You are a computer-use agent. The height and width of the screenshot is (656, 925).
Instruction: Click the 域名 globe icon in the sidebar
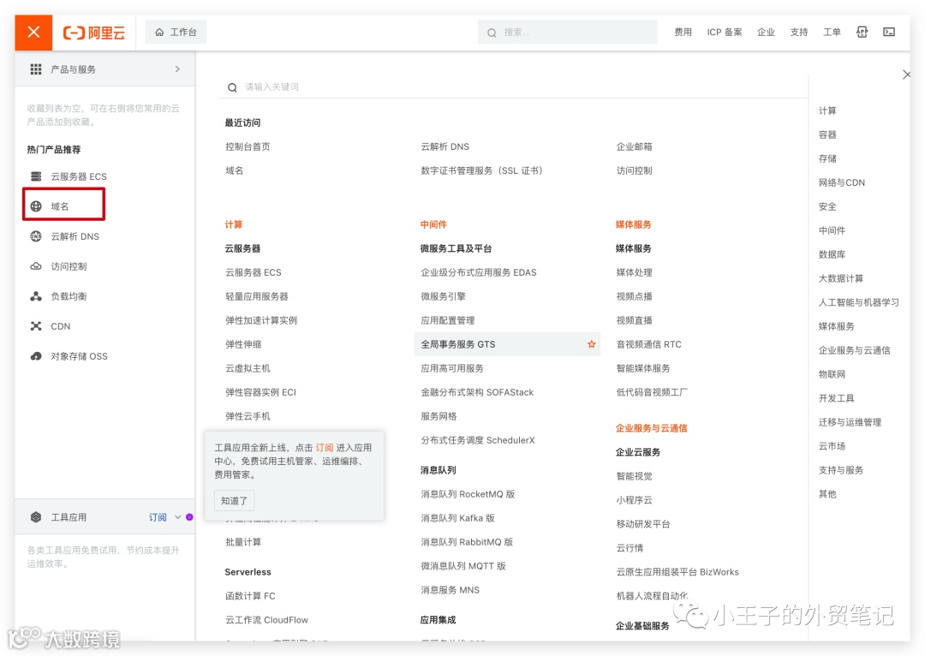(x=36, y=206)
